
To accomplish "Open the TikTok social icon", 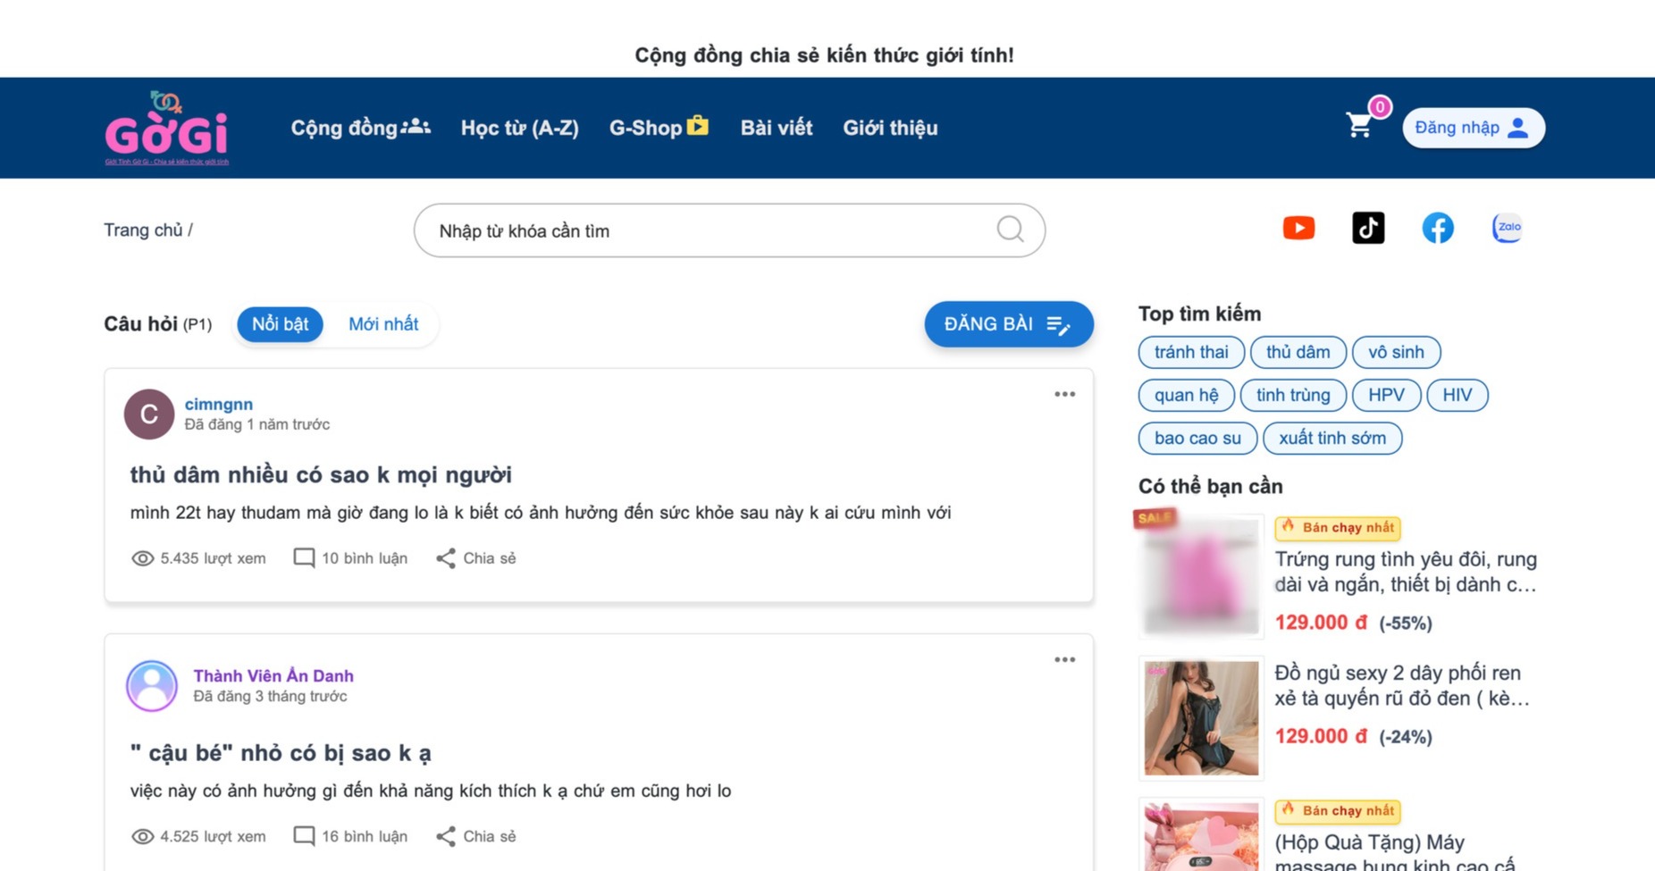I will pyautogui.click(x=1367, y=229).
